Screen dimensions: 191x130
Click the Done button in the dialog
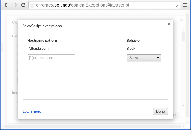tap(161, 112)
